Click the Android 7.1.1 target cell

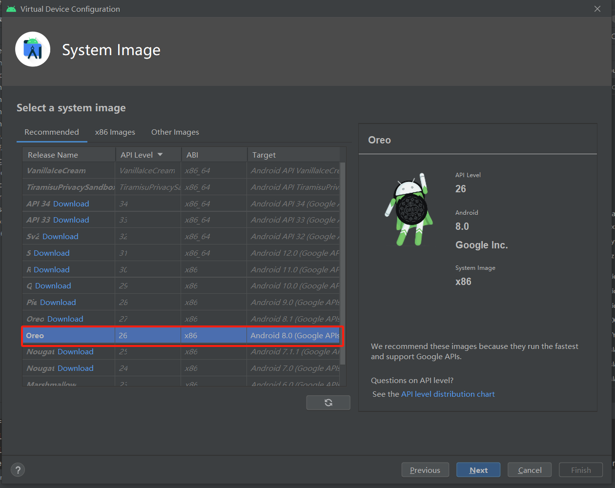pos(293,352)
